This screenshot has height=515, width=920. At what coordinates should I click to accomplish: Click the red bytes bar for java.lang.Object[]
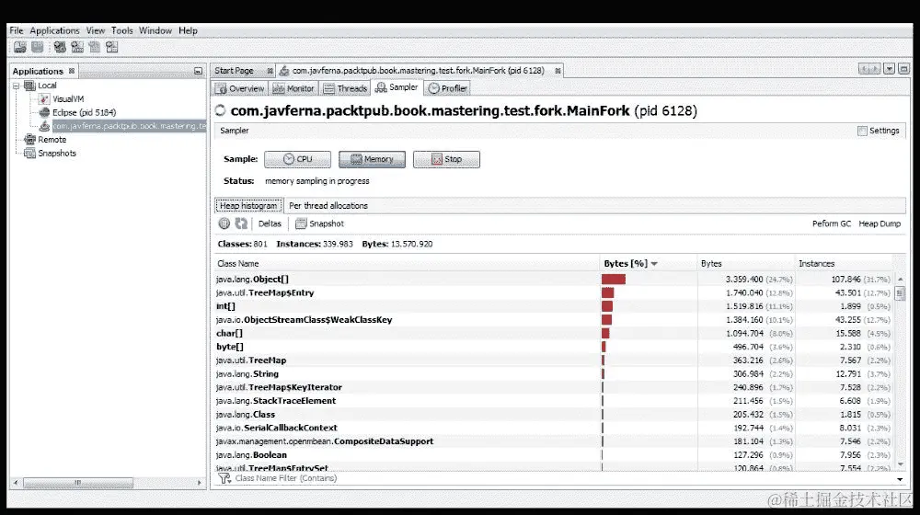pyautogui.click(x=614, y=280)
